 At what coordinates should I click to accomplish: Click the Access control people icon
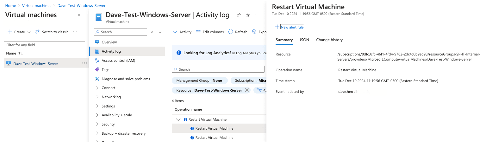tap(97, 61)
